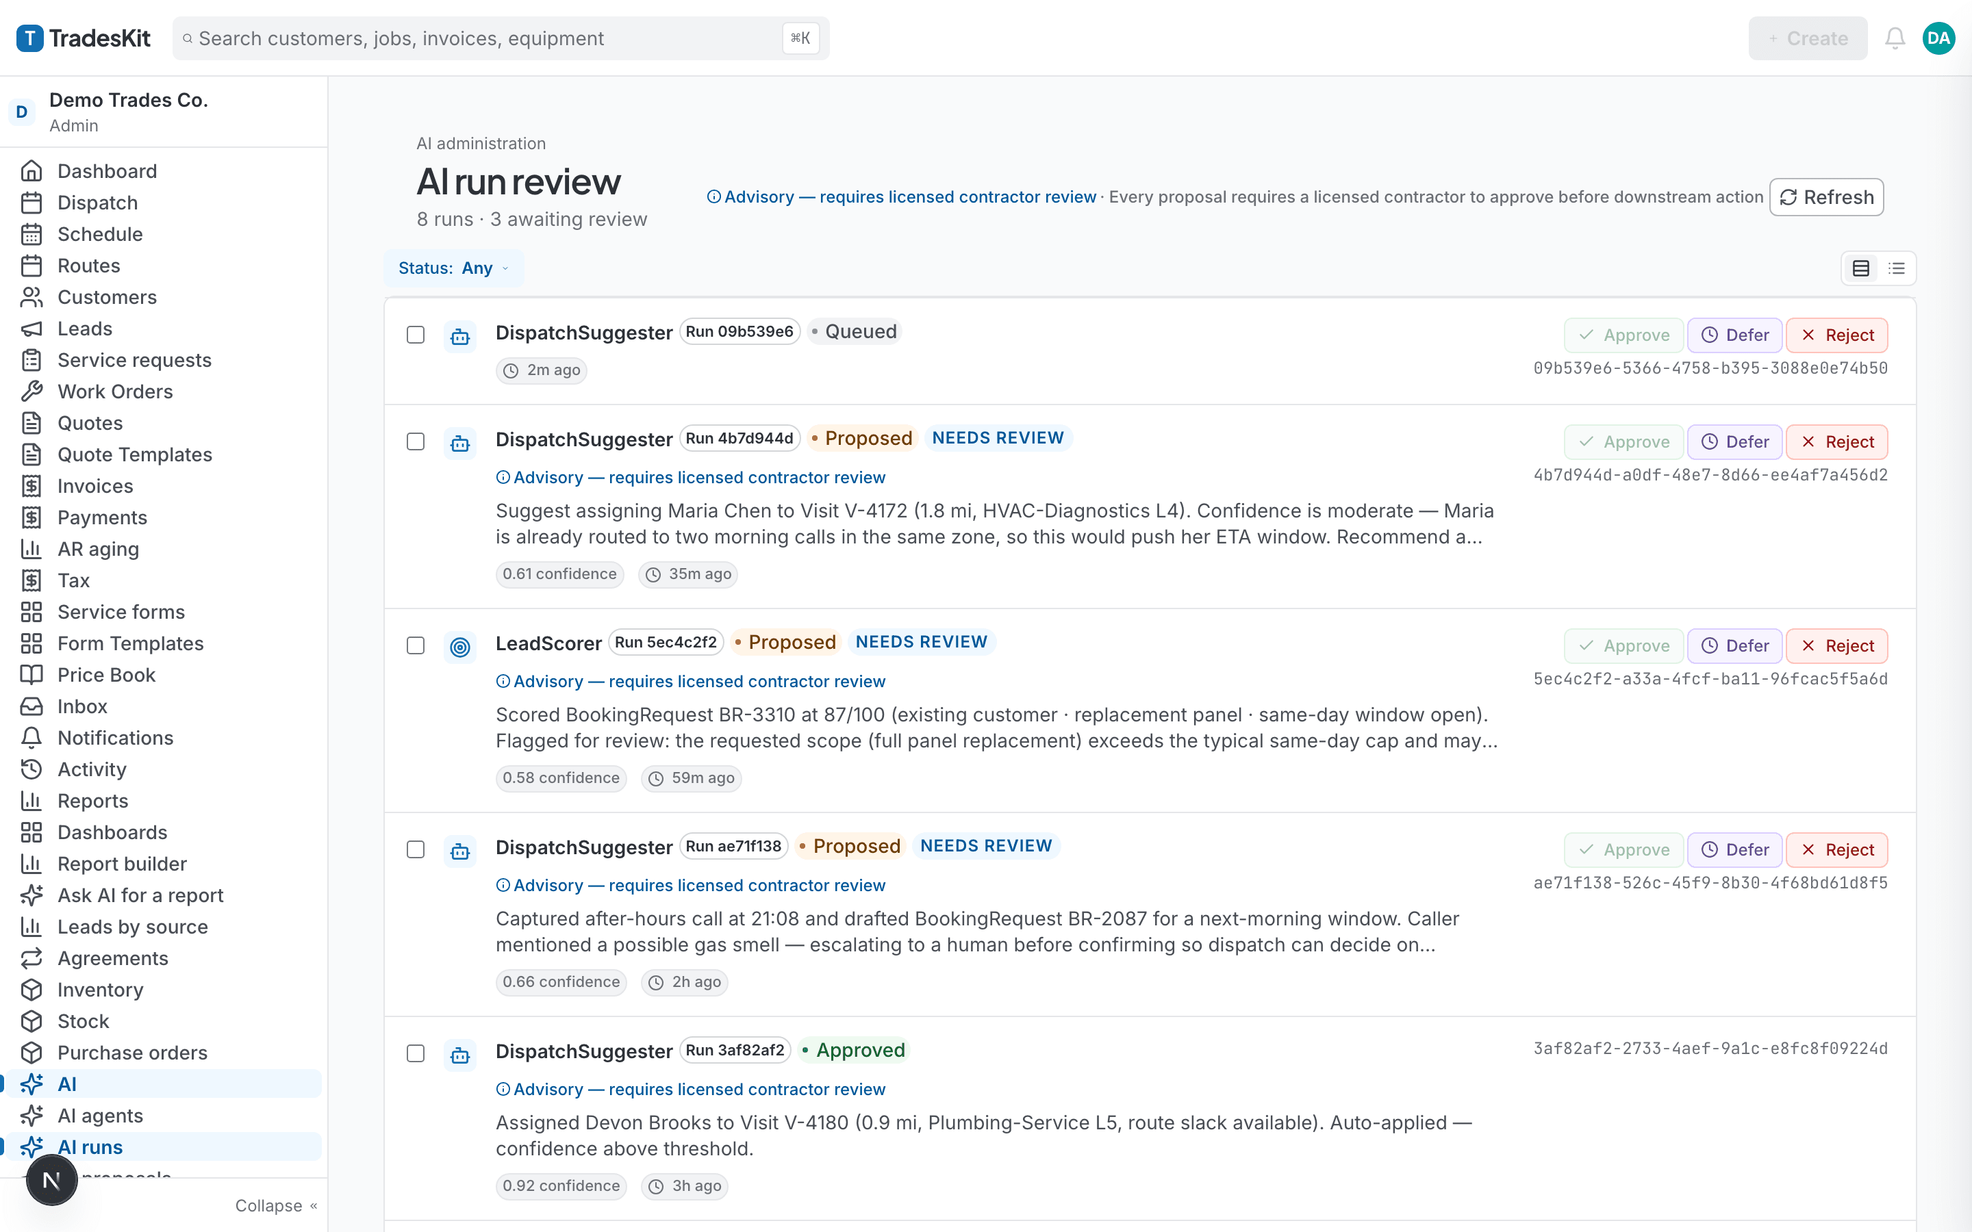Switch to card view layout icon
1972x1232 pixels.
1860,268
